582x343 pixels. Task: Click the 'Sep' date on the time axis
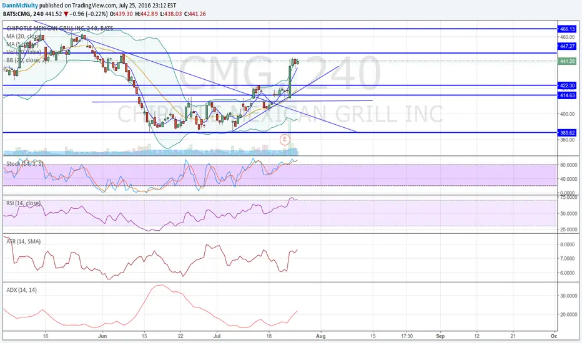point(440,336)
